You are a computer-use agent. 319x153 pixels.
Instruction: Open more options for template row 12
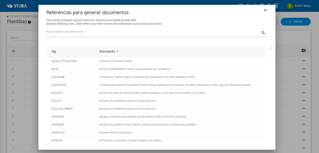coord(304,148)
